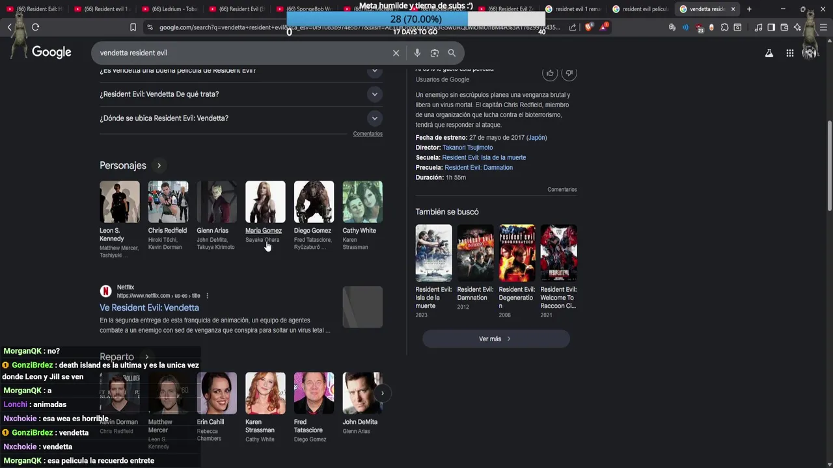The width and height of the screenshot is (833, 468).
Task: Open the music note media control icon
Action: pyautogui.click(x=758, y=27)
